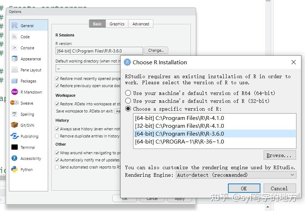Cancel the Choose R Installation dialog
Viewport: 305px width, 211px height.
[280, 188]
